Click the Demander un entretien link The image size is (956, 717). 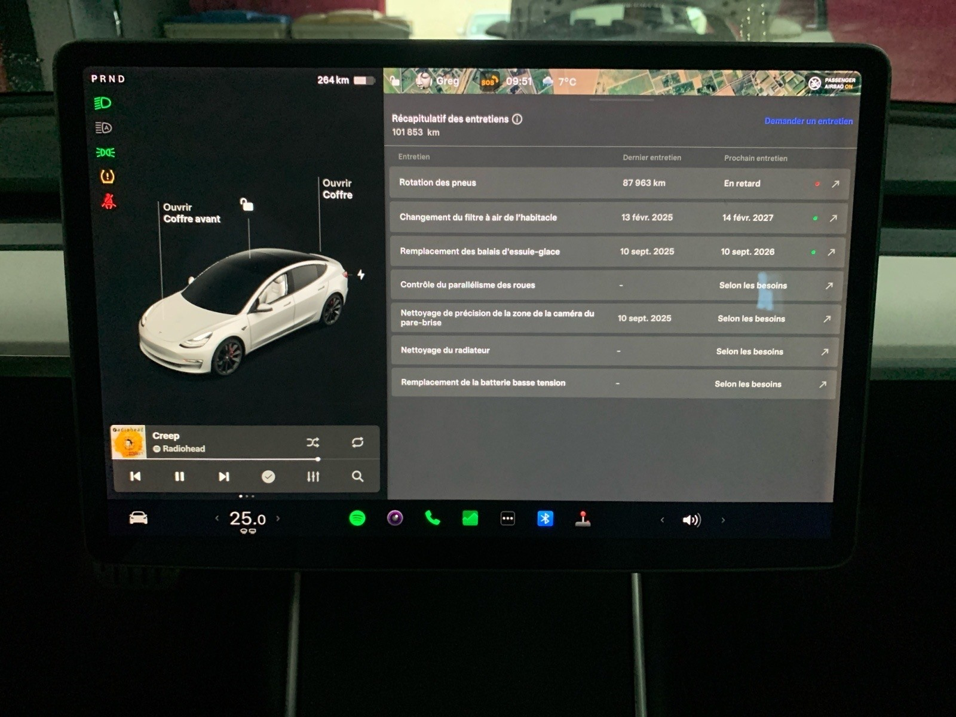pyautogui.click(x=808, y=121)
